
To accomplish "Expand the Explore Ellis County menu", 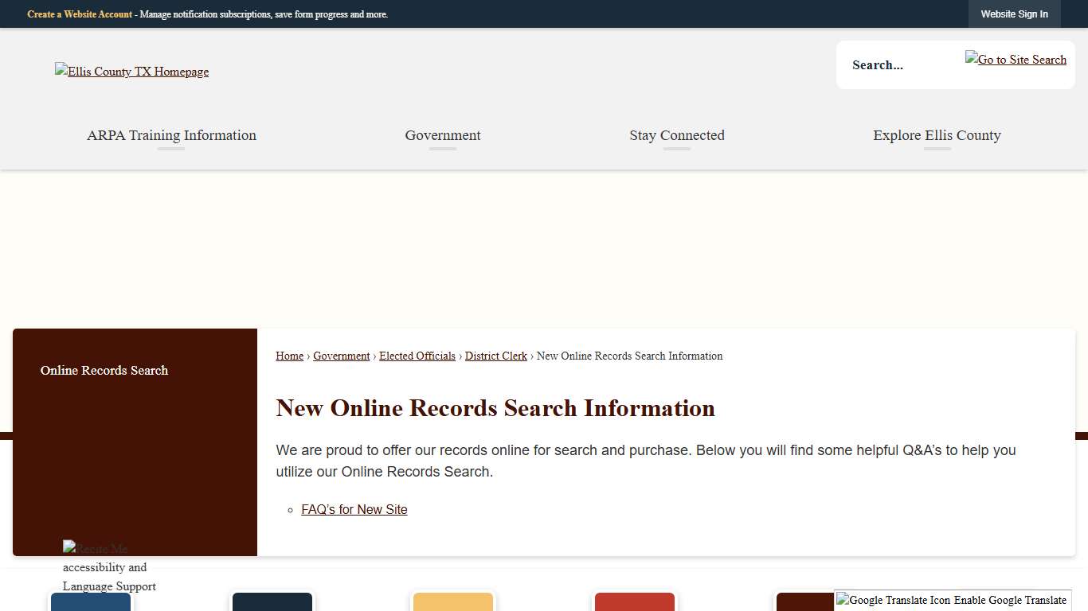I will click(937, 135).
